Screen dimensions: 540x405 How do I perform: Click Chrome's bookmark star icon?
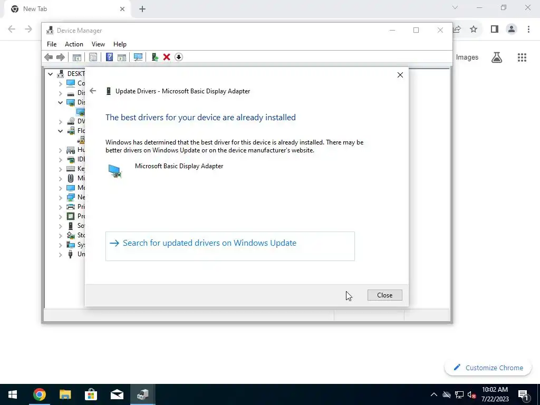(x=474, y=30)
